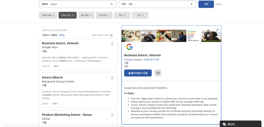Click 연관성 relevance sort label
Screen dimensions: 264x127
(54, 35)
